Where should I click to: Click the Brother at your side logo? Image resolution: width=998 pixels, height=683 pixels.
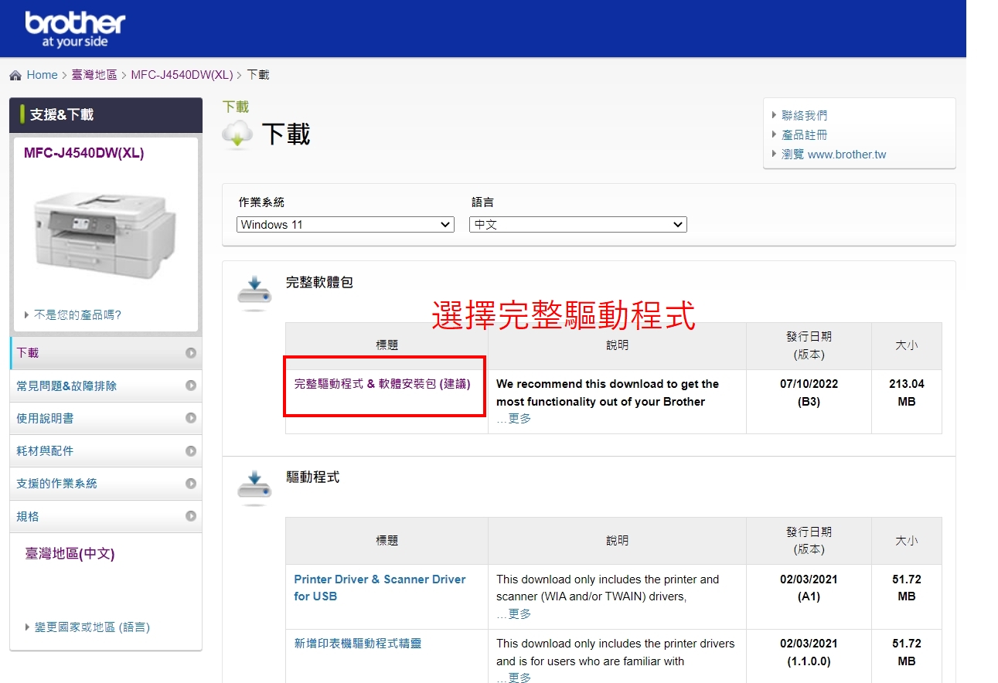pos(75,30)
